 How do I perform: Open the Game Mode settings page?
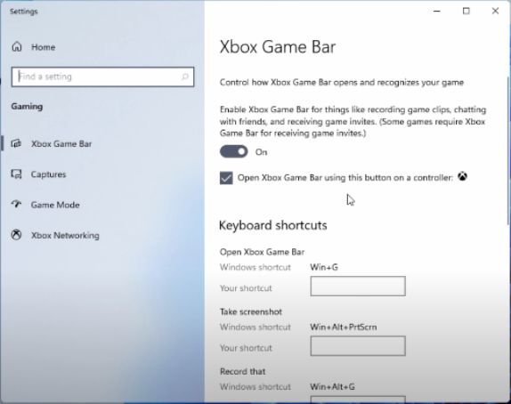click(55, 205)
